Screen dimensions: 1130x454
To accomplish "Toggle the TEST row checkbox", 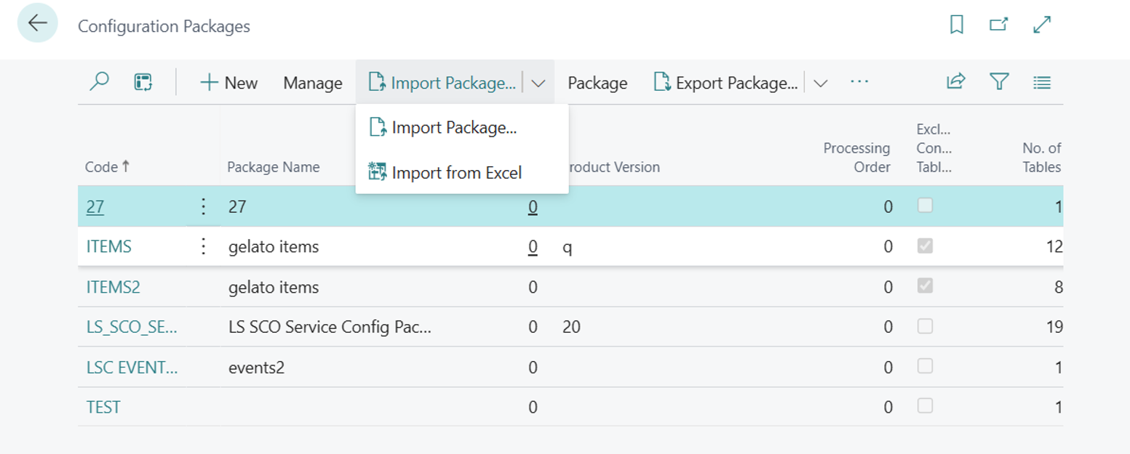I will click(925, 406).
